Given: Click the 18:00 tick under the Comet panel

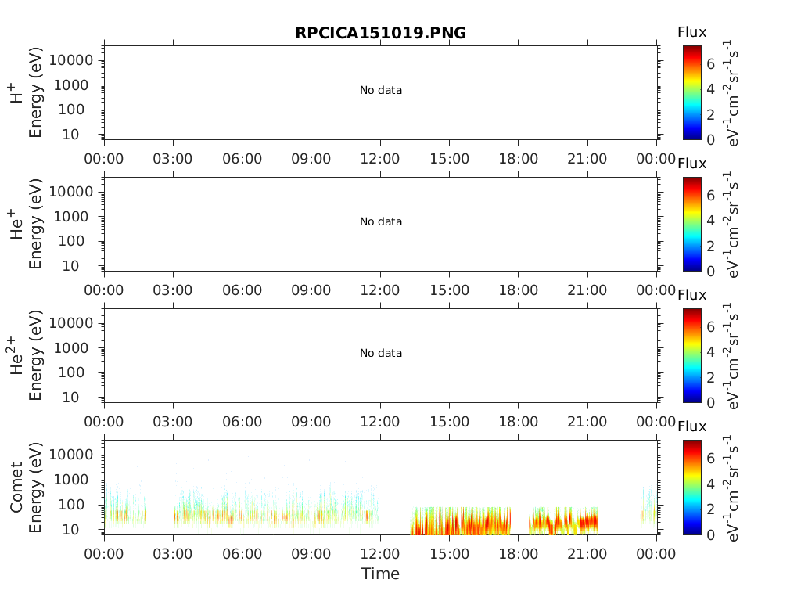Looking at the screenshot, I should (519, 553).
